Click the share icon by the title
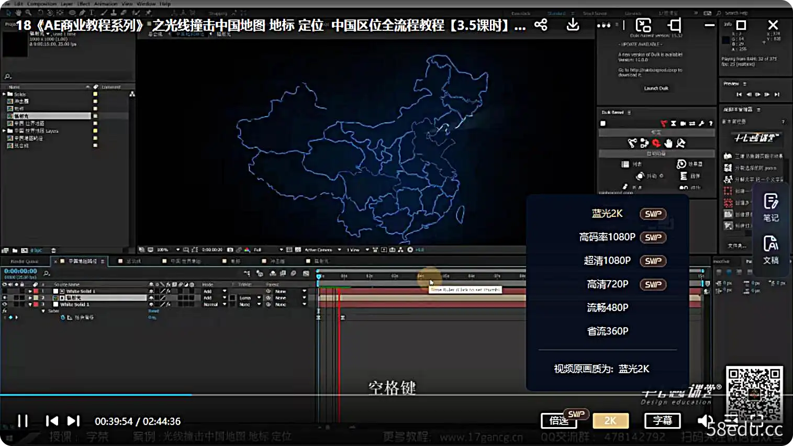This screenshot has width=793, height=446. pos(541,25)
